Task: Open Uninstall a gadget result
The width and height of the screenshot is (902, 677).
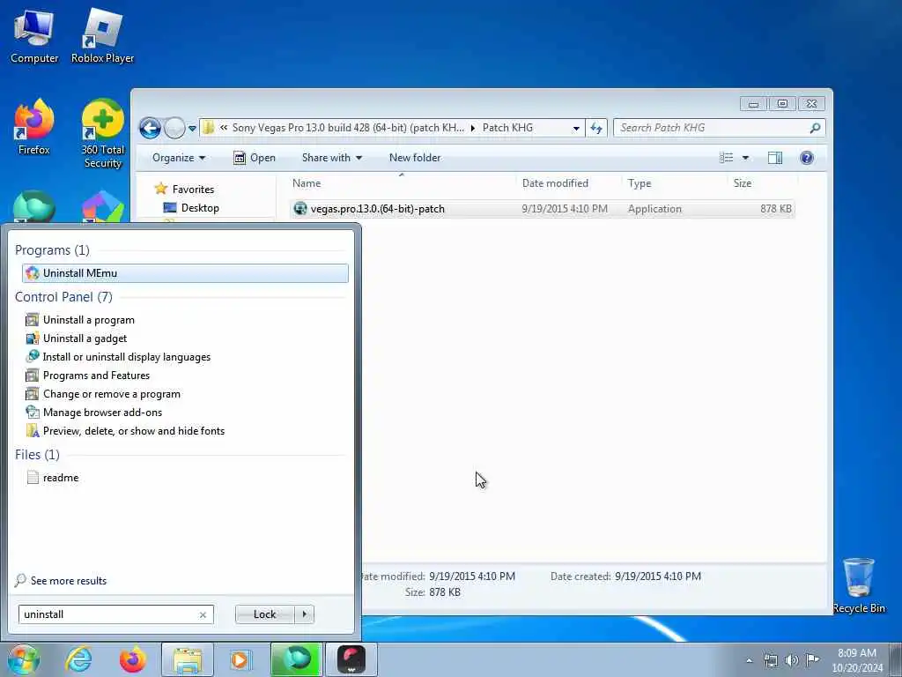Action: click(x=85, y=338)
